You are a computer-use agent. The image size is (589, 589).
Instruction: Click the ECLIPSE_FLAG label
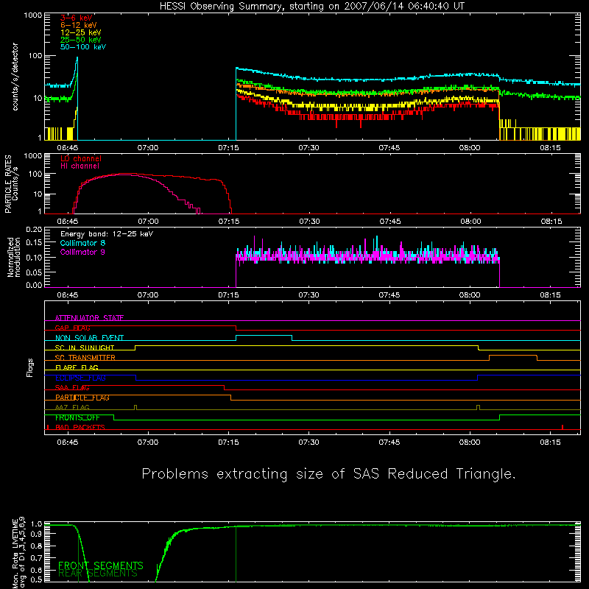[80, 378]
